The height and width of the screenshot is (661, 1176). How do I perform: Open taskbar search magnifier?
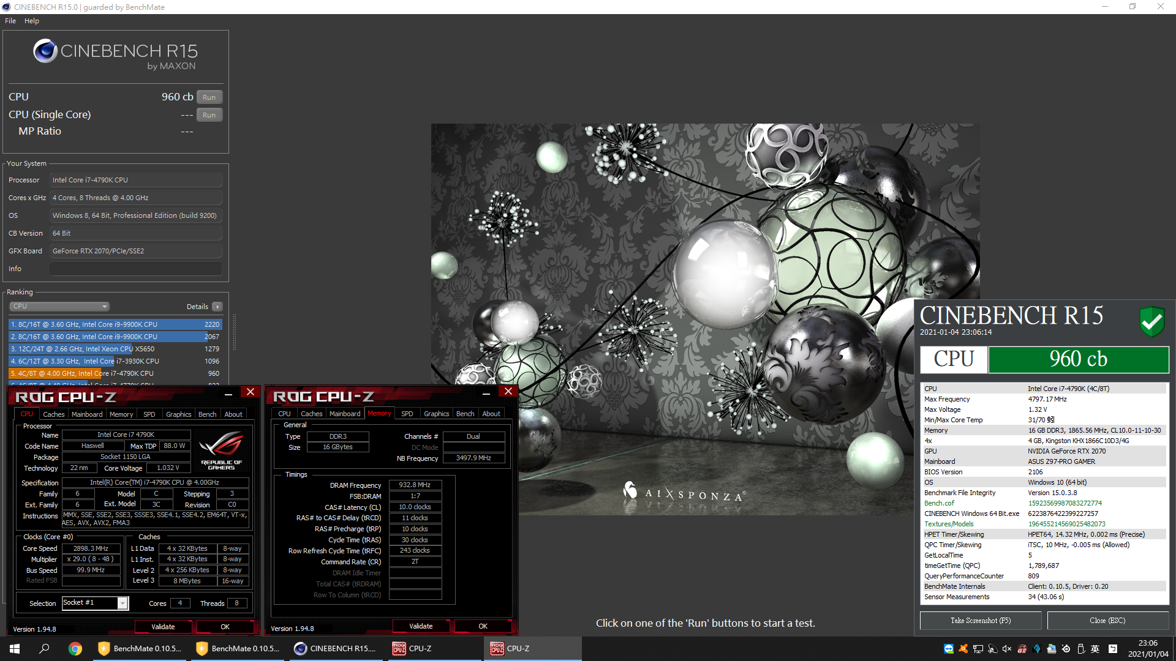(44, 649)
